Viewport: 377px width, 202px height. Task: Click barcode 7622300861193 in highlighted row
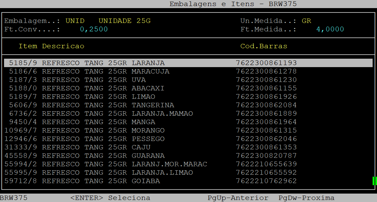point(266,63)
